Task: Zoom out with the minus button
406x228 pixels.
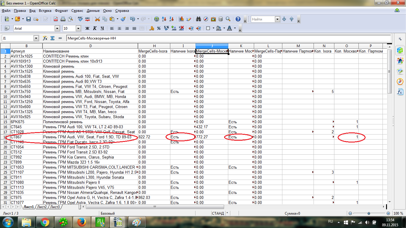Action: pos(350,213)
